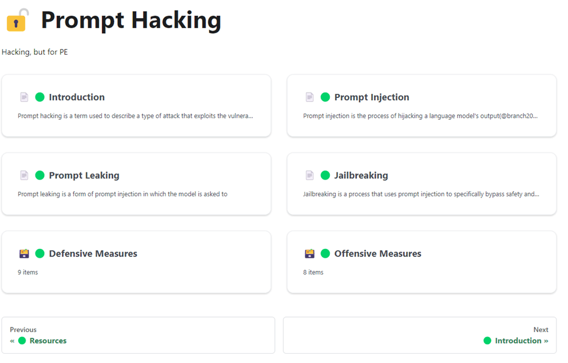
Task: Go to Next page Introduction
Action: (420, 336)
